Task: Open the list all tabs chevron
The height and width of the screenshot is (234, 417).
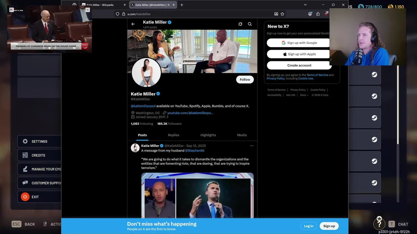Action: [305, 5]
